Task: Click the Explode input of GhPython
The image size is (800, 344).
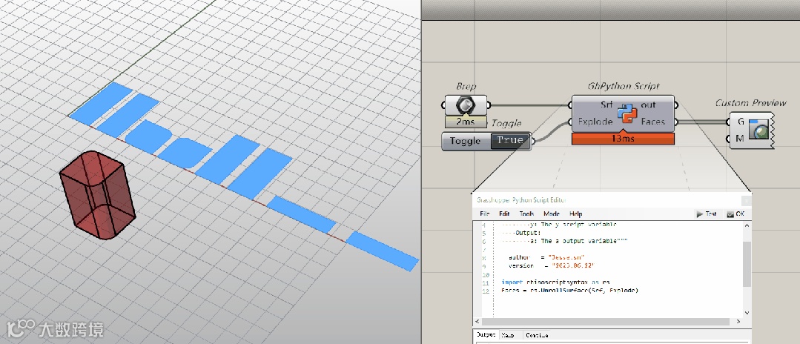Action: pos(595,122)
